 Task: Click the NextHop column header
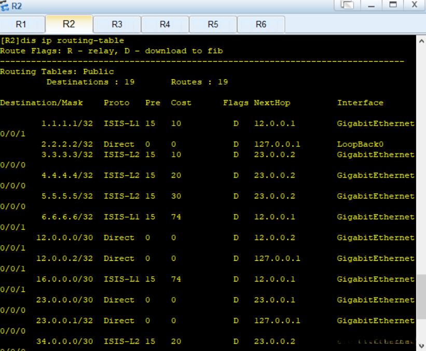click(x=272, y=103)
